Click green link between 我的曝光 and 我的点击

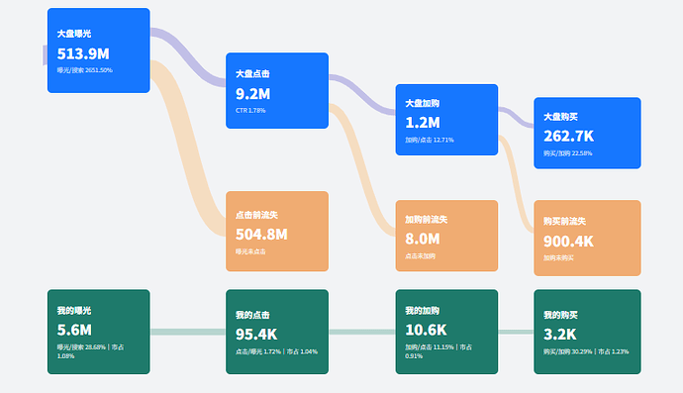188,332
